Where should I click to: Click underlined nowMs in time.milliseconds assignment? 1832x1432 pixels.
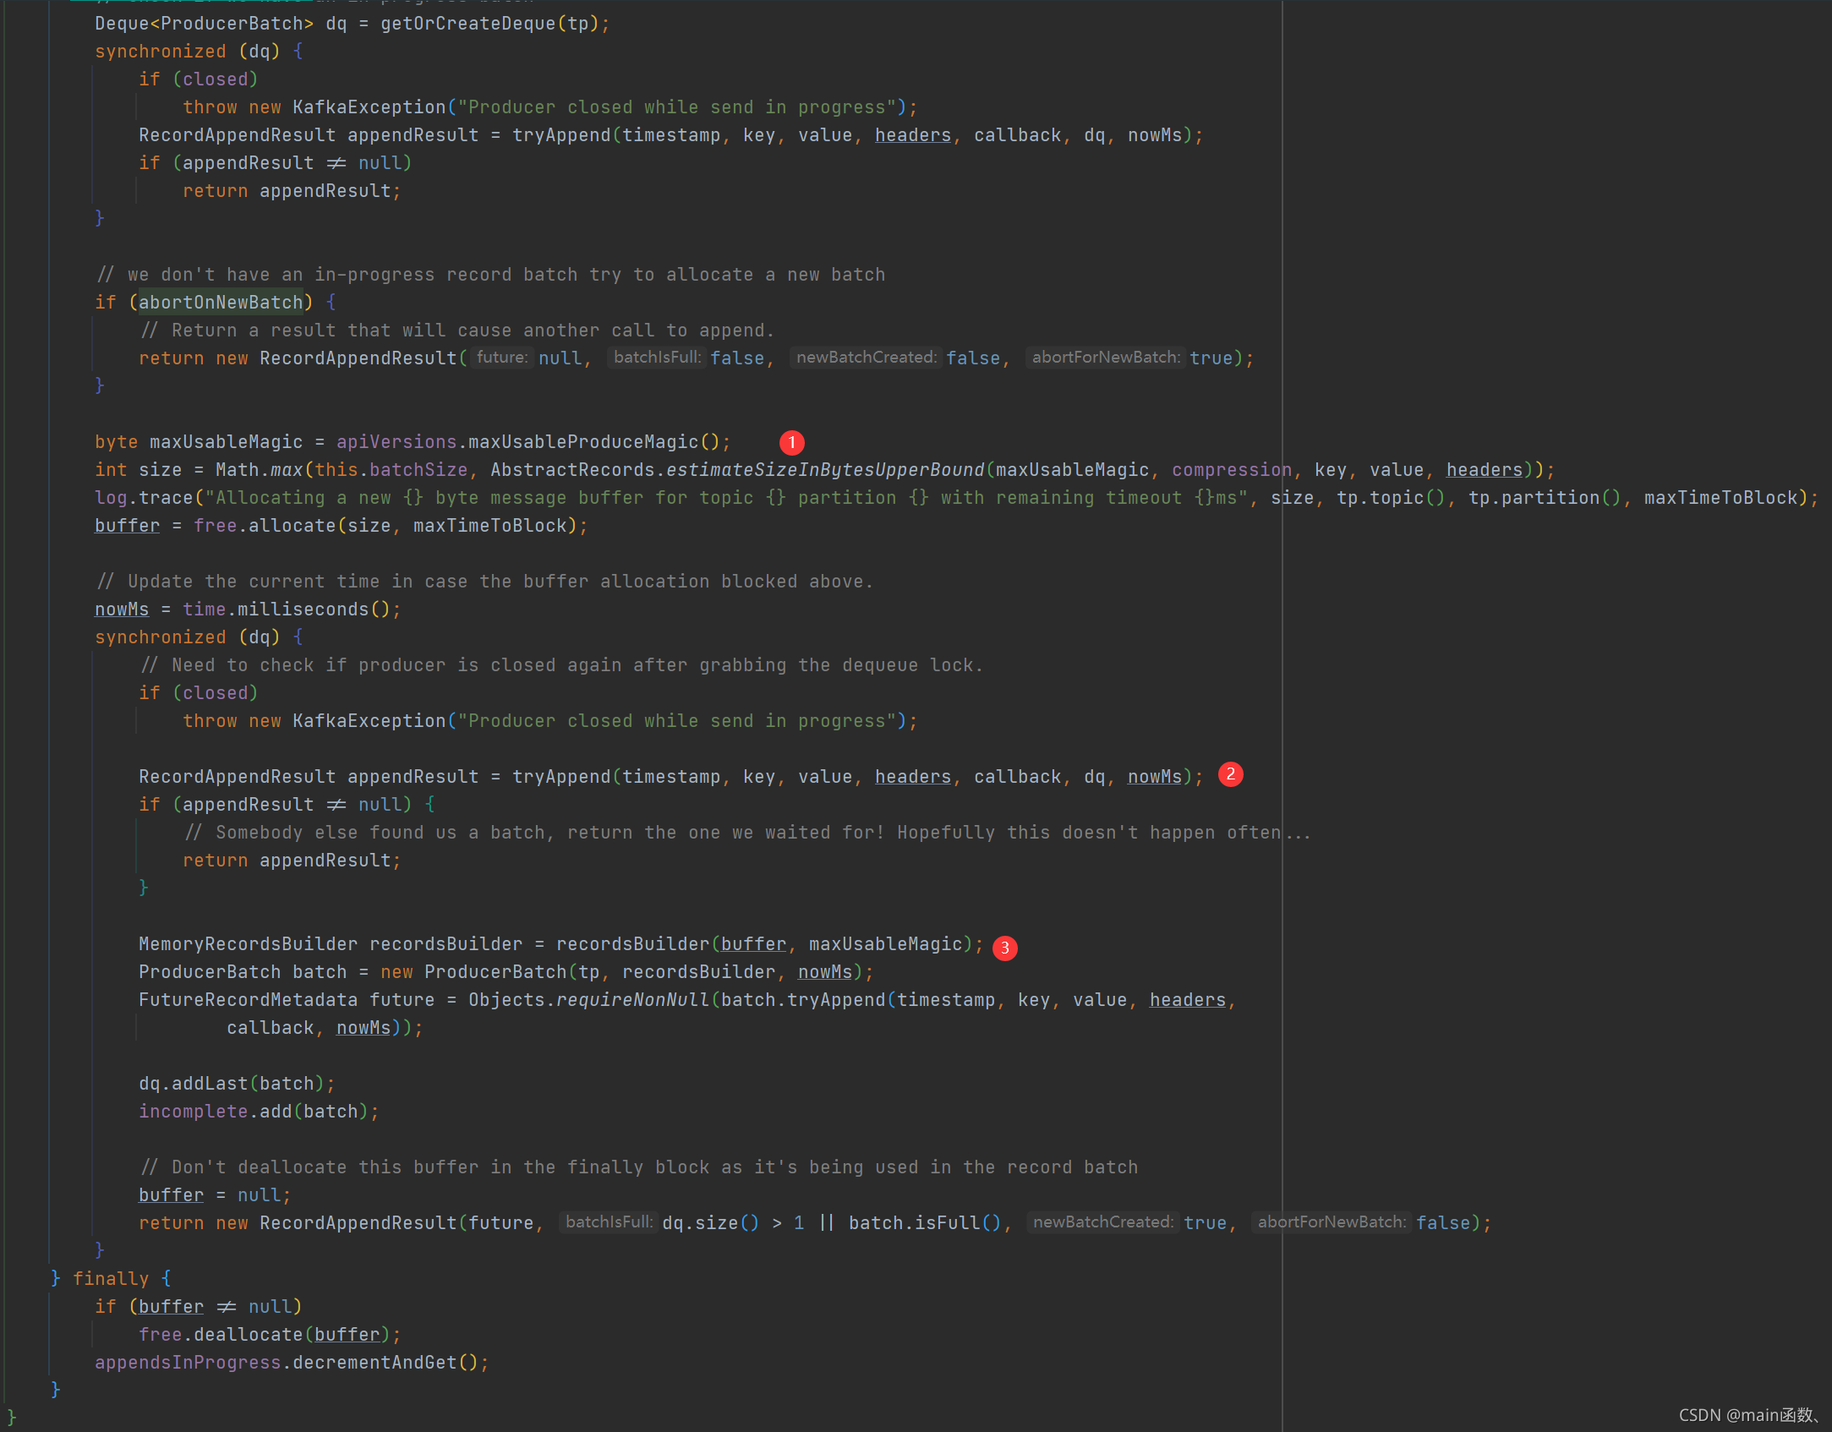tap(122, 609)
